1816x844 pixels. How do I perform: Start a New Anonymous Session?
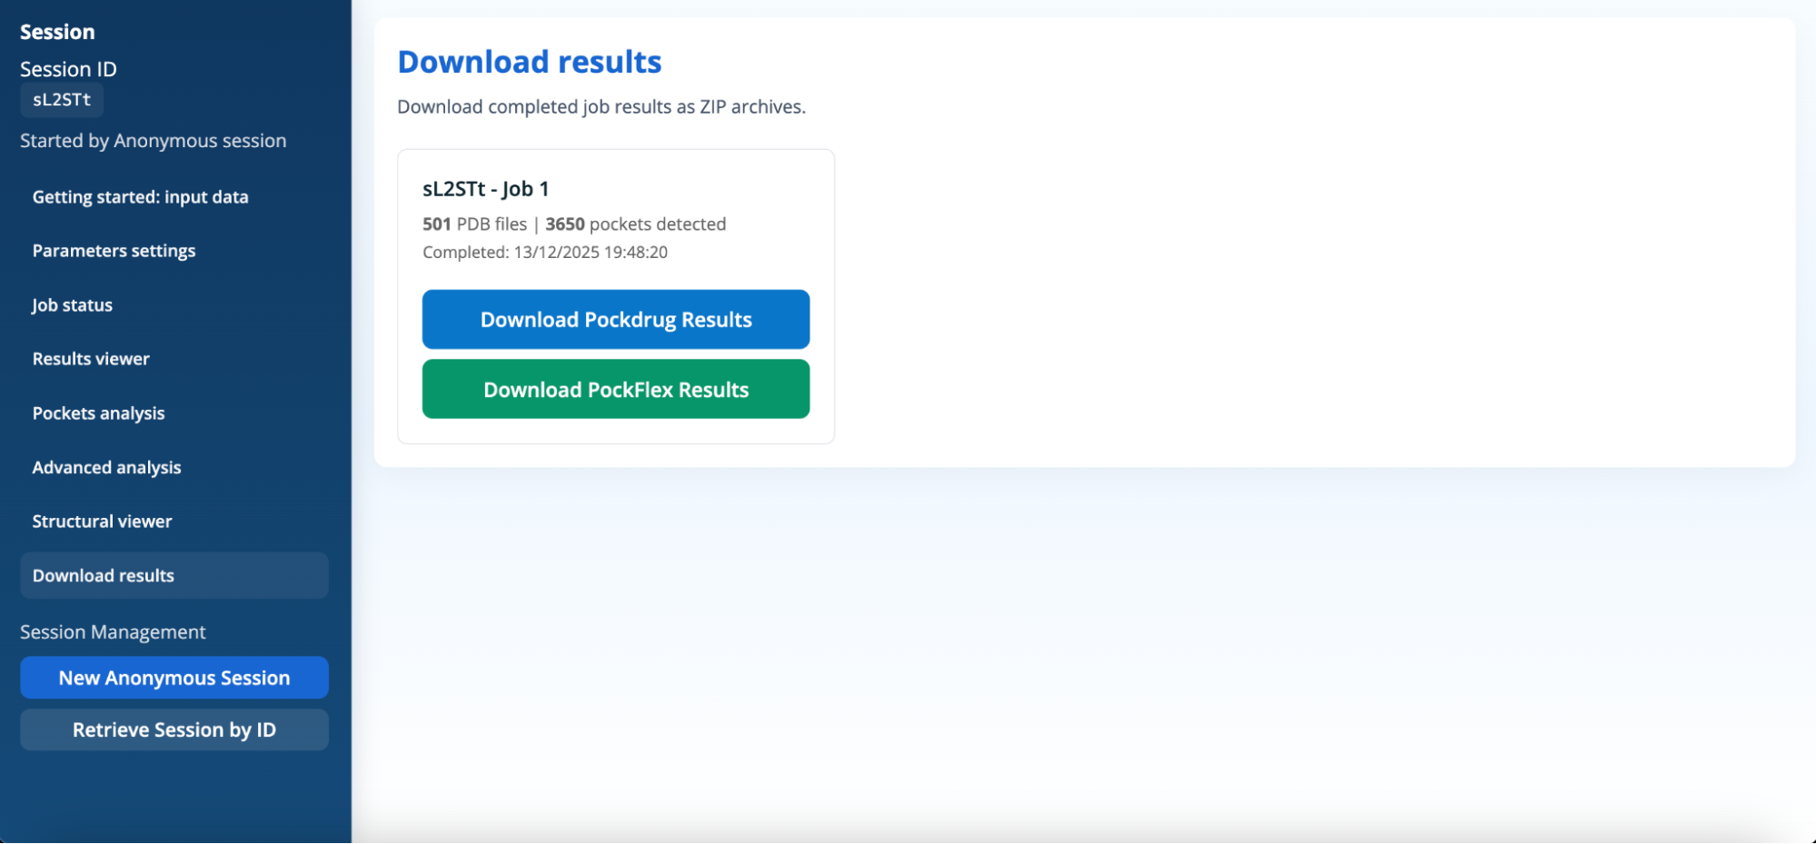174,679
